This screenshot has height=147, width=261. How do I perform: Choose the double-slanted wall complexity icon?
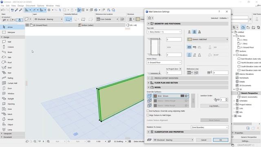(199, 55)
